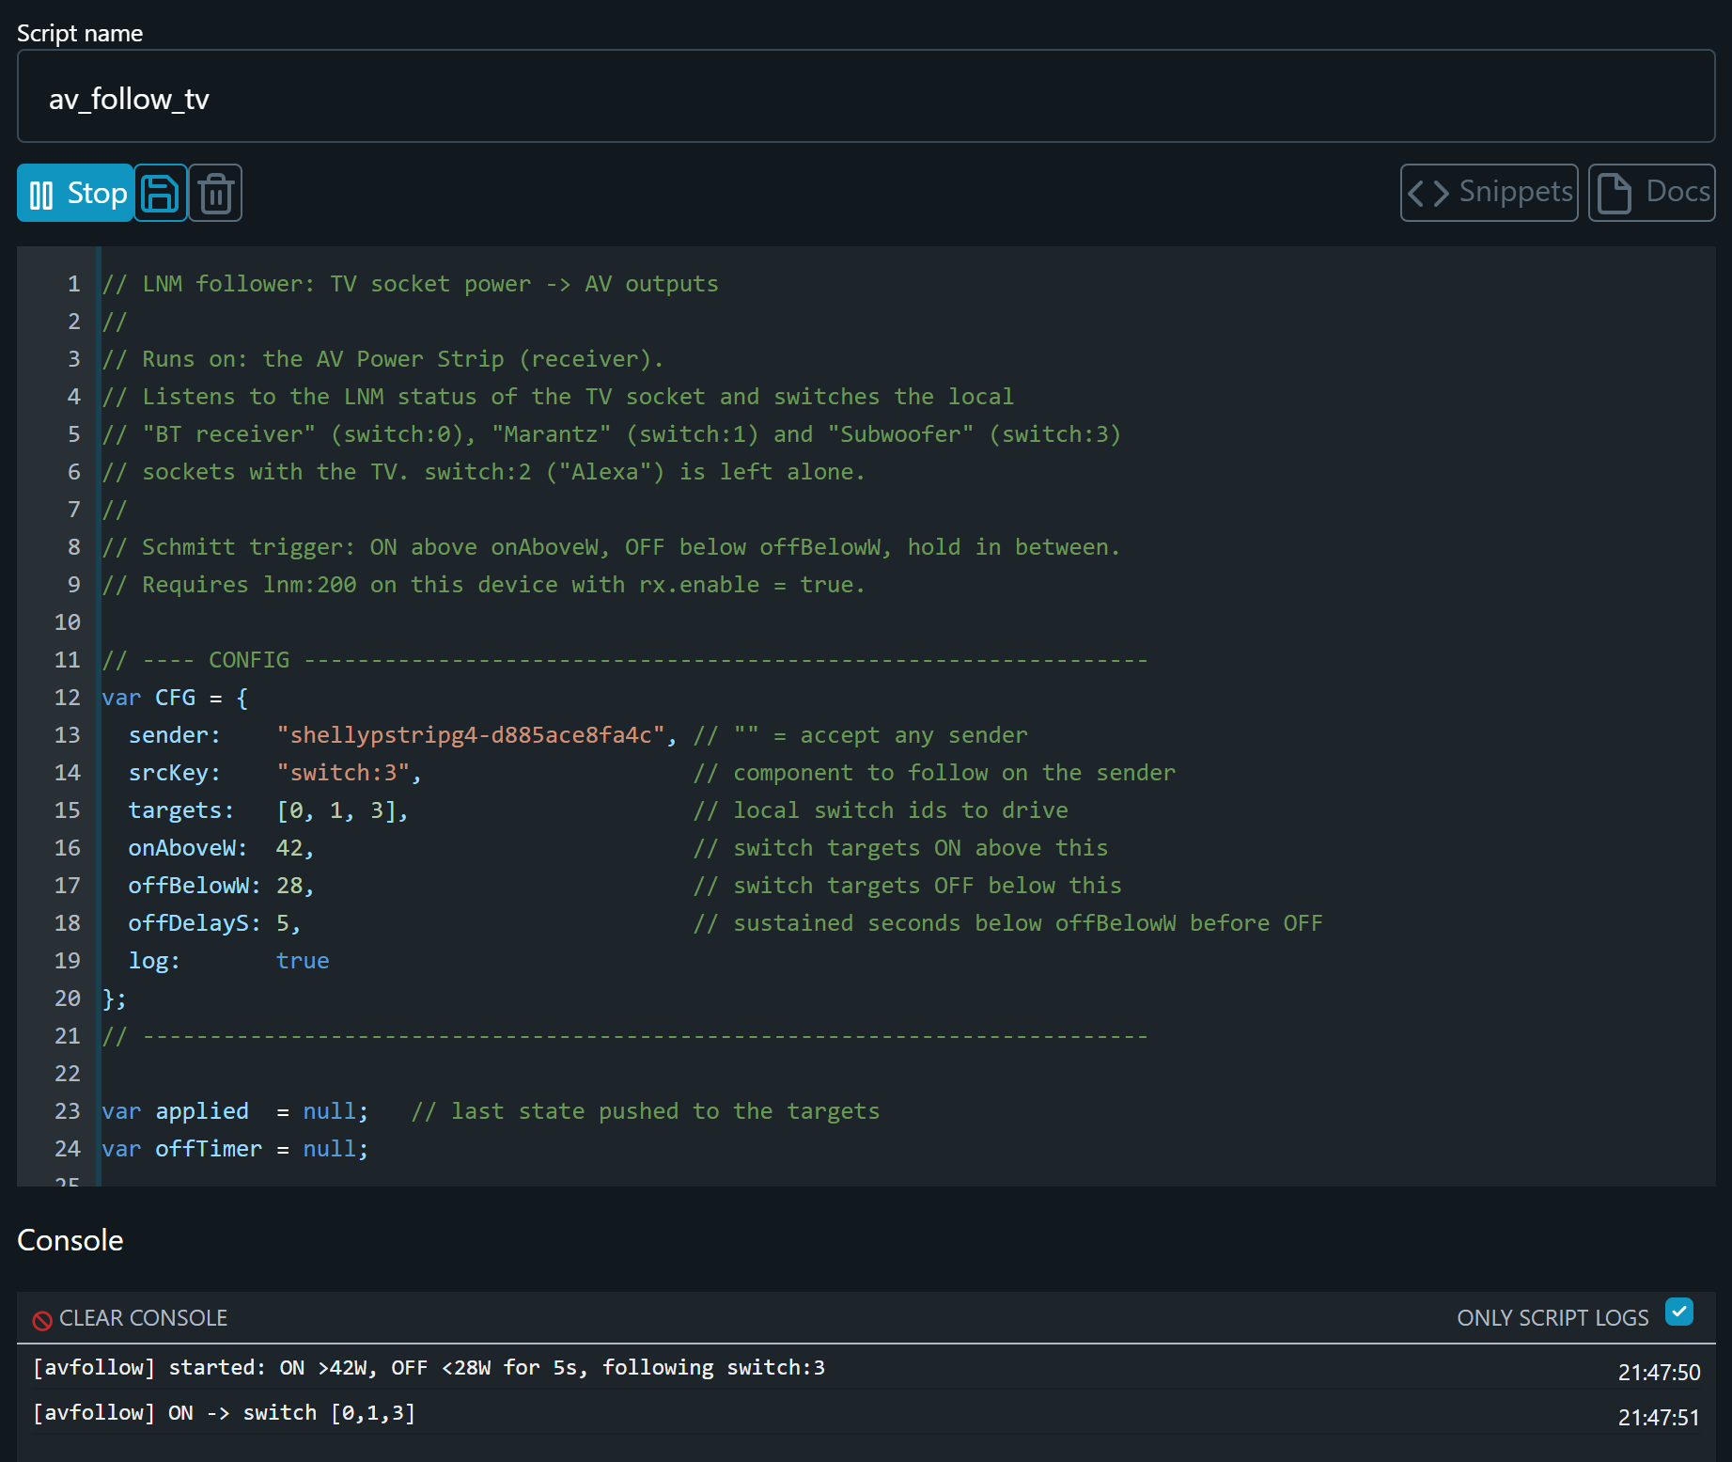The width and height of the screenshot is (1732, 1462).
Task: Click the "sustained seconds below offBelowW" comment
Action: [x=1008, y=923]
